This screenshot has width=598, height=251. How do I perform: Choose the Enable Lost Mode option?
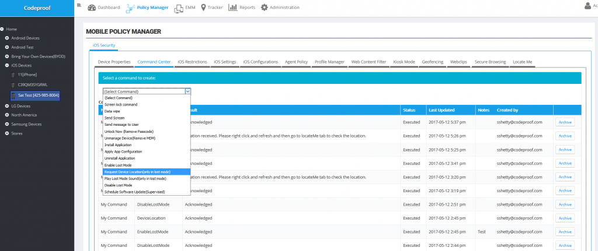(147, 165)
